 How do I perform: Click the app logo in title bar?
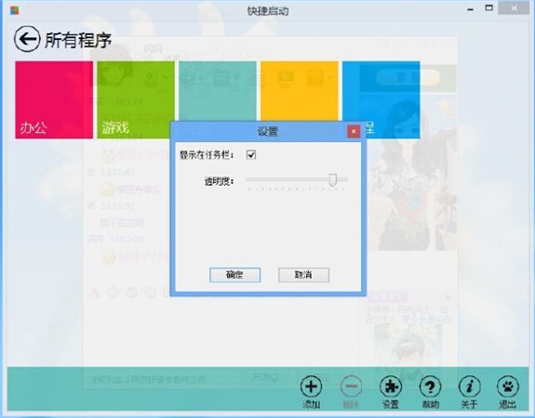click(x=14, y=10)
